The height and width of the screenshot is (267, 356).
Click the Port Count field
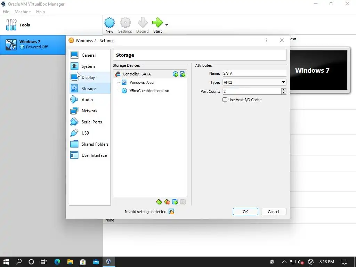(252, 91)
